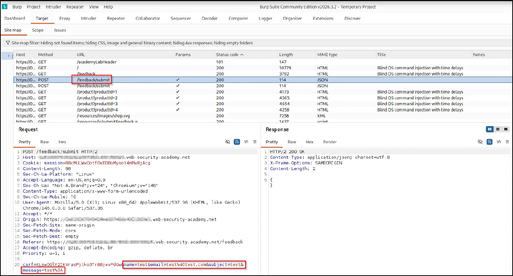This screenshot has height=276, width=513.
Task: Open the Extensions tab
Action: click(x=323, y=18)
